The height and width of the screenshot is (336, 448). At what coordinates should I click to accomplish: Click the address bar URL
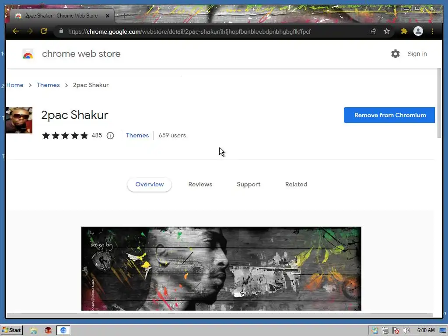[189, 31]
